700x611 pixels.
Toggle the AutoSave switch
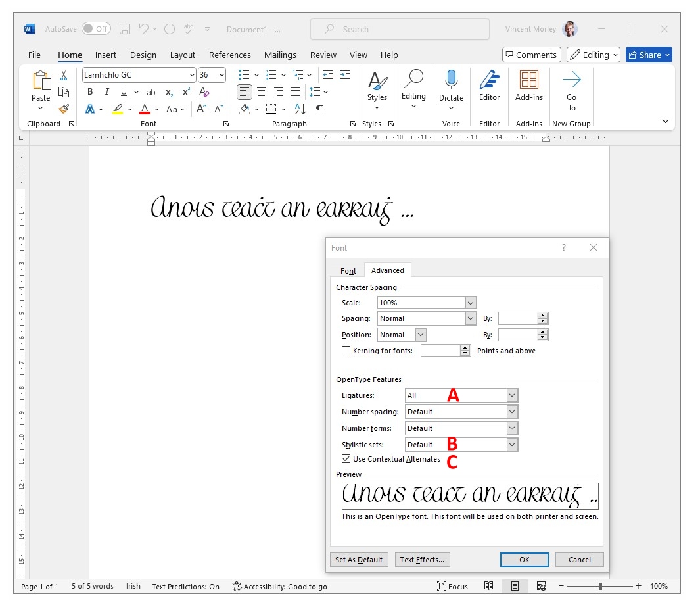[x=96, y=29]
